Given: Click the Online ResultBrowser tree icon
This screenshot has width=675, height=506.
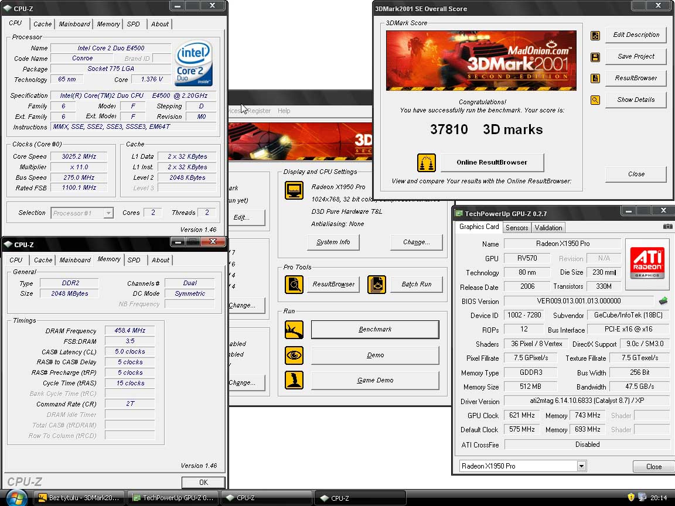Looking at the screenshot, I should (426, 163).
